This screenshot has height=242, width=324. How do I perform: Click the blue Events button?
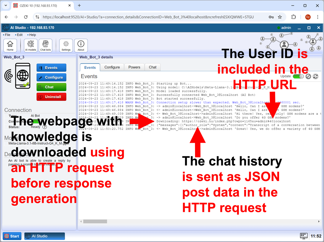pos(52,68)
